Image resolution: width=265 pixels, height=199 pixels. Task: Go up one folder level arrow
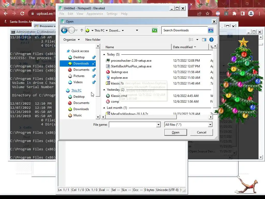click(82, 31)
